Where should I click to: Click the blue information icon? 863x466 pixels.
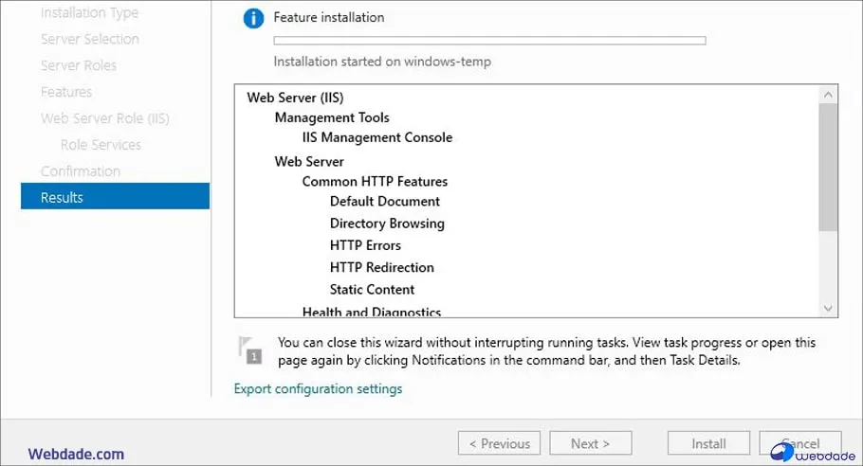pyautogui.click(x=252, y=18)
